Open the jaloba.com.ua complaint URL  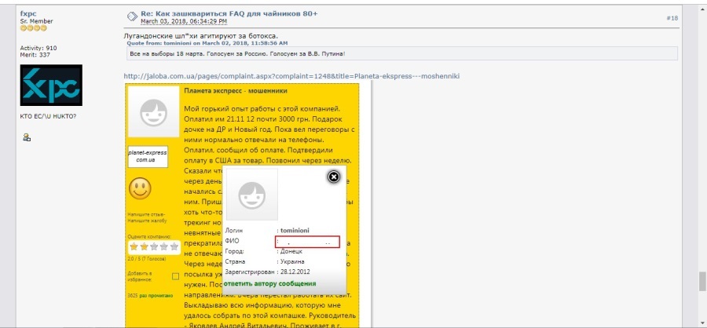(x=291, y=76)
